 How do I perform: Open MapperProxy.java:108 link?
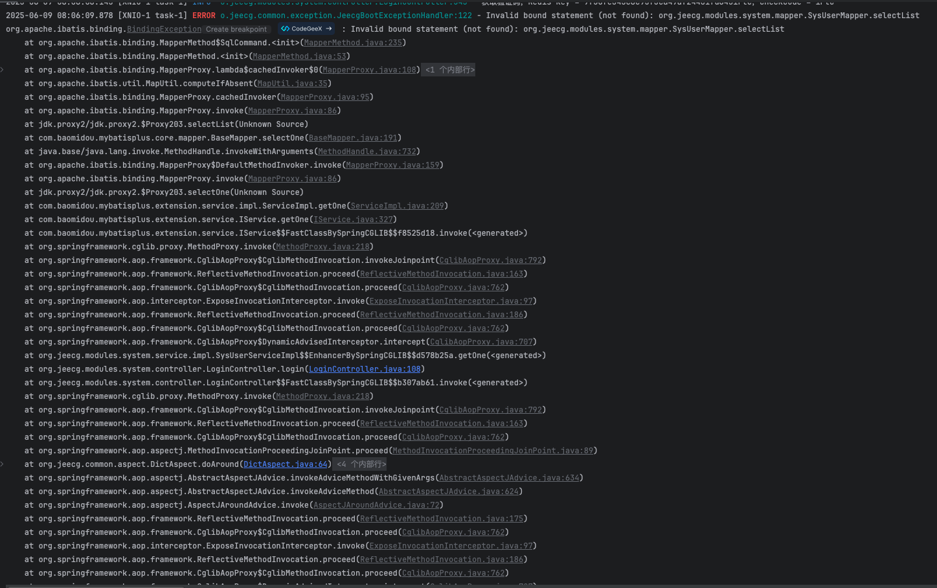point(369,70)
